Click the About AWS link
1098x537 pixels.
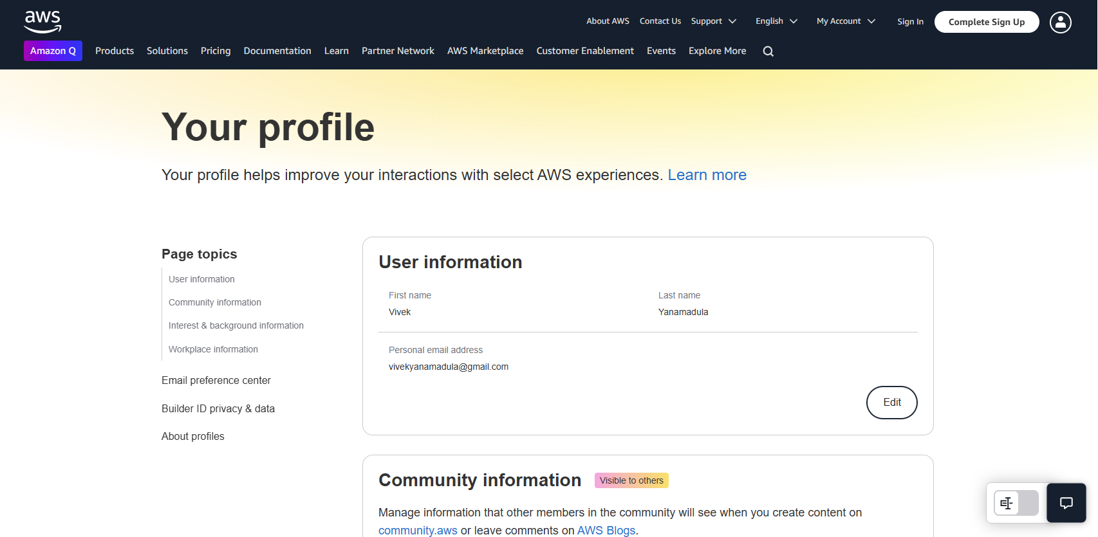(x=608, y=21)
